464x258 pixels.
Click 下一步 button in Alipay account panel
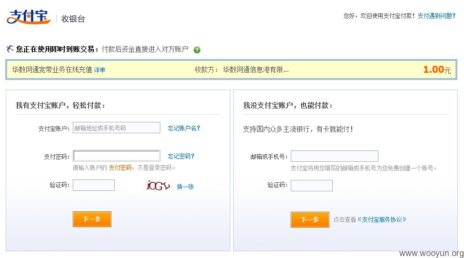pos(92,219)
